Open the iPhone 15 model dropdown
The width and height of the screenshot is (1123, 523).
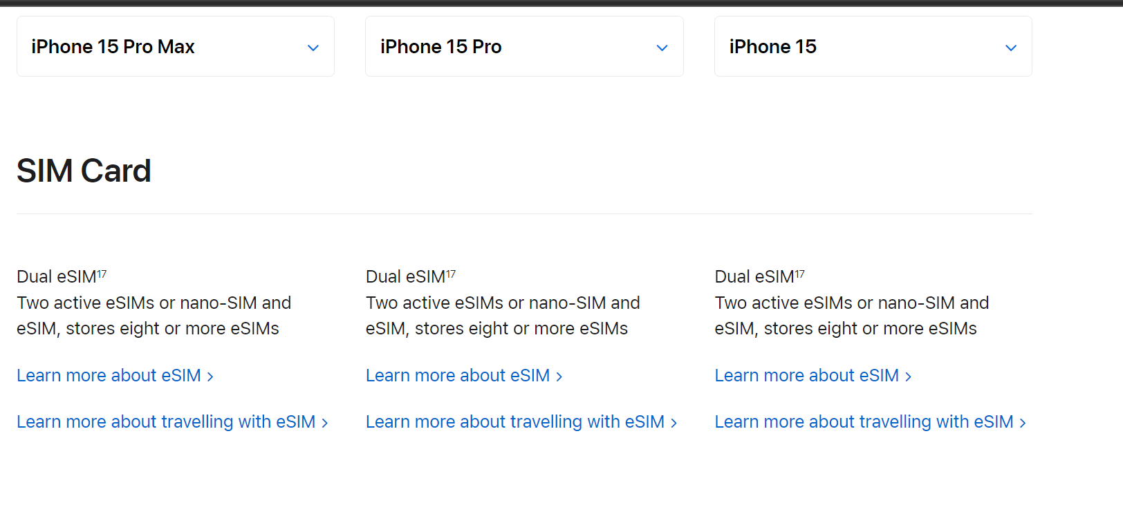pyautogui.click(x=873, y=46)
